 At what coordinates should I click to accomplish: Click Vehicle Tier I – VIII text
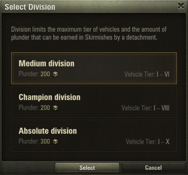point(145,108)
